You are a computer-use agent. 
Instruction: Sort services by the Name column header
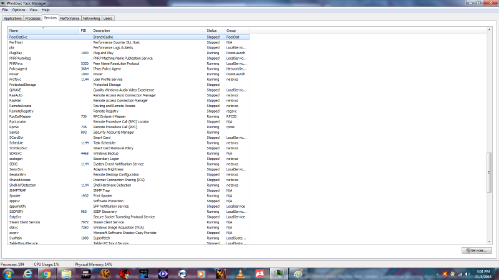(43, 30)
